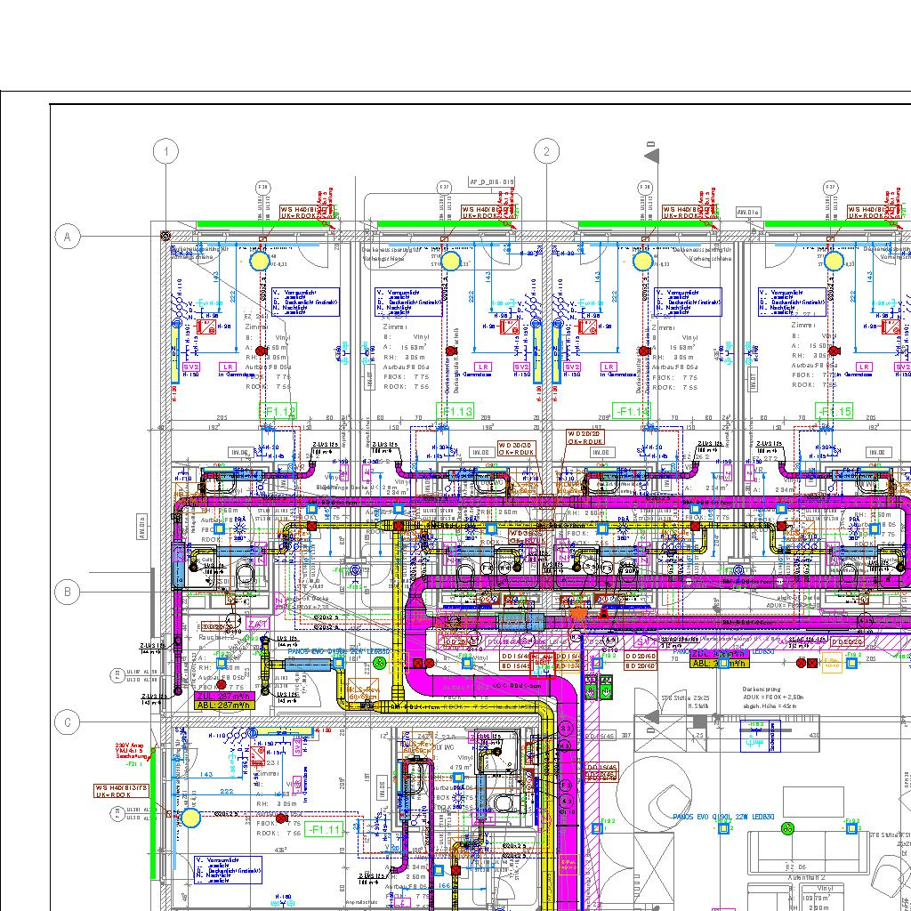Click the F1.12 room number tag
911x911 pixels.
[x=278, y=412]
